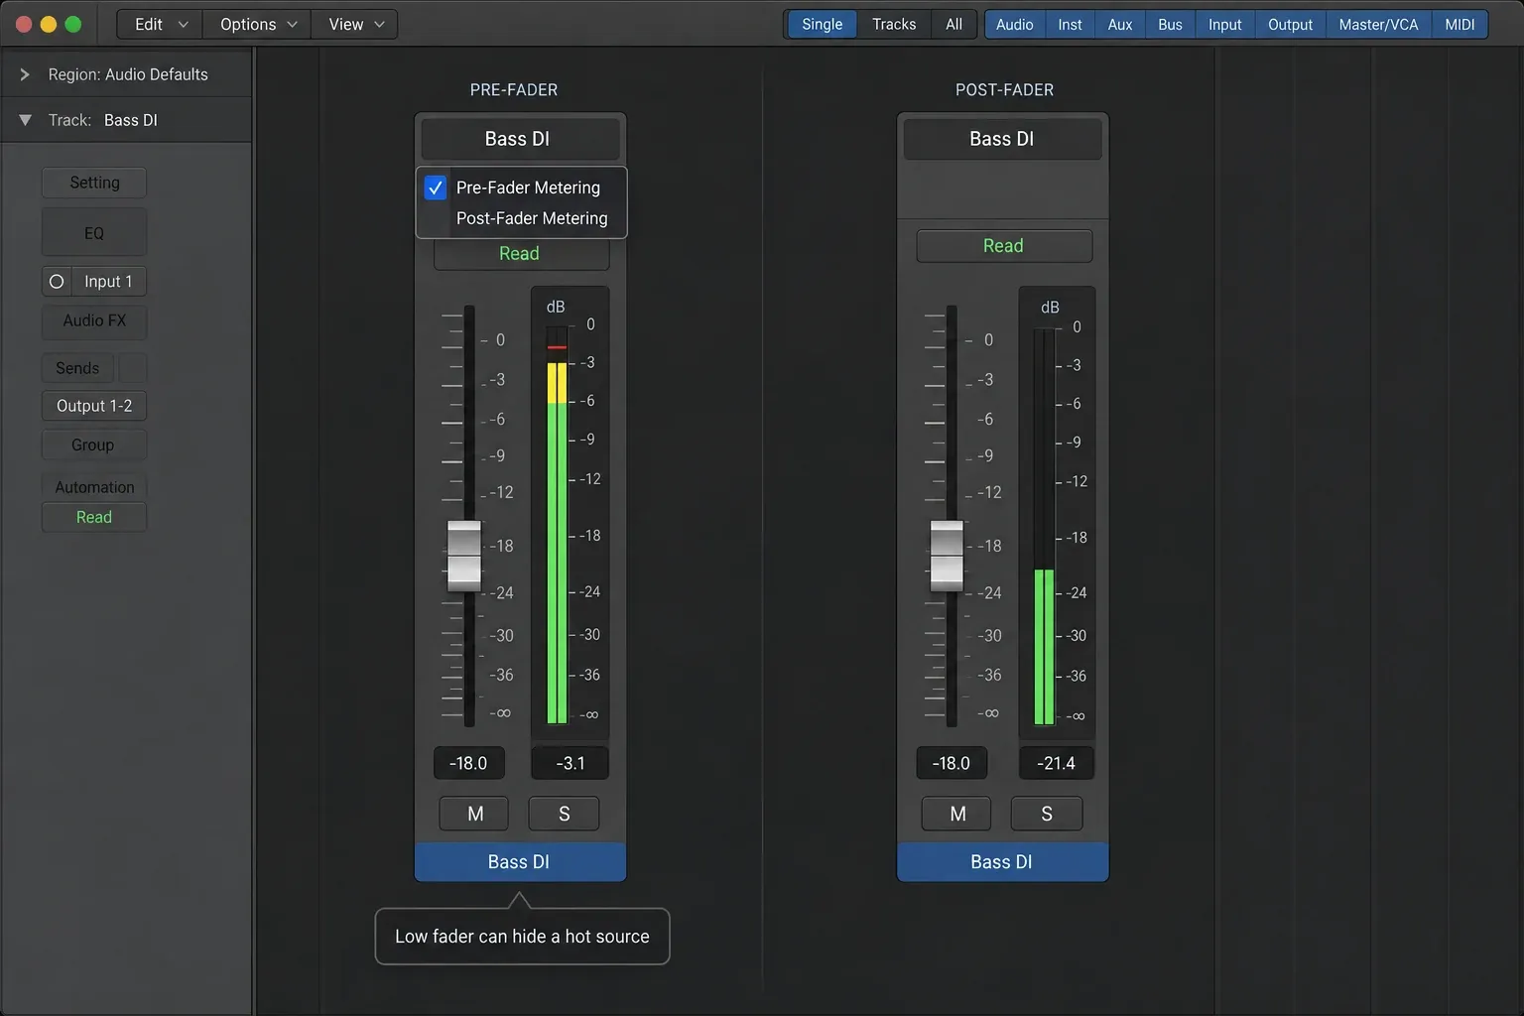Switch mixer to Single view
Image resolution: width=1524 pixels, height=1016 pixels.
(822, 25)
